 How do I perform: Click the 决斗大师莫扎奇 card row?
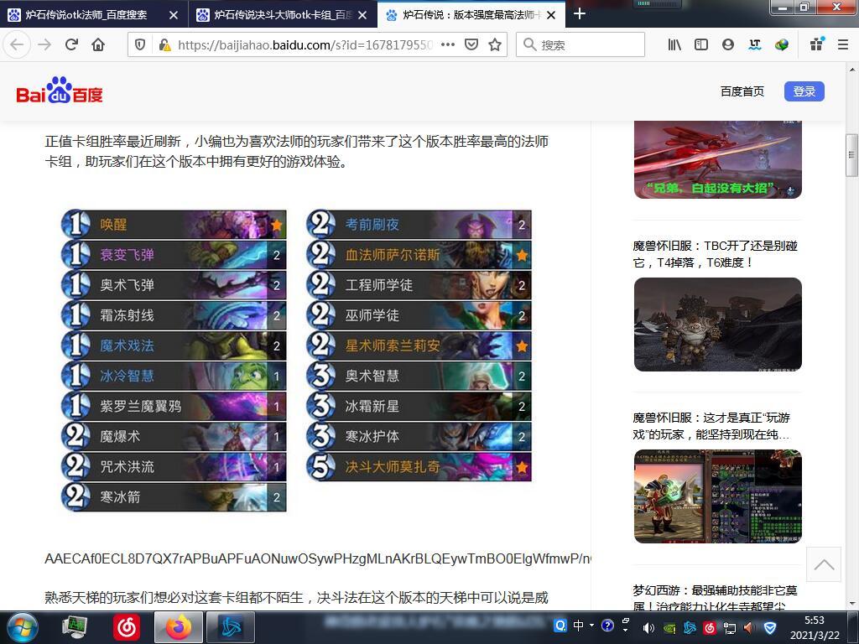(419, 466)
